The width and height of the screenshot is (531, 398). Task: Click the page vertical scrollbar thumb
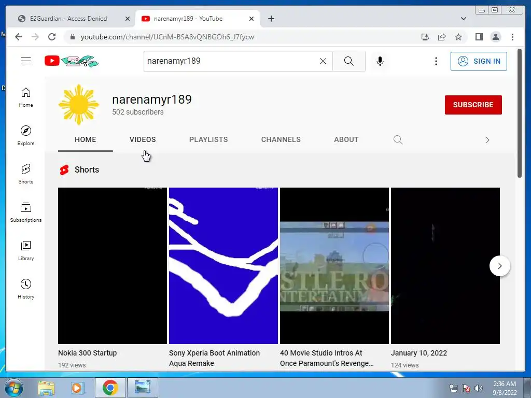pyautogui.click(x=520, y=113)
